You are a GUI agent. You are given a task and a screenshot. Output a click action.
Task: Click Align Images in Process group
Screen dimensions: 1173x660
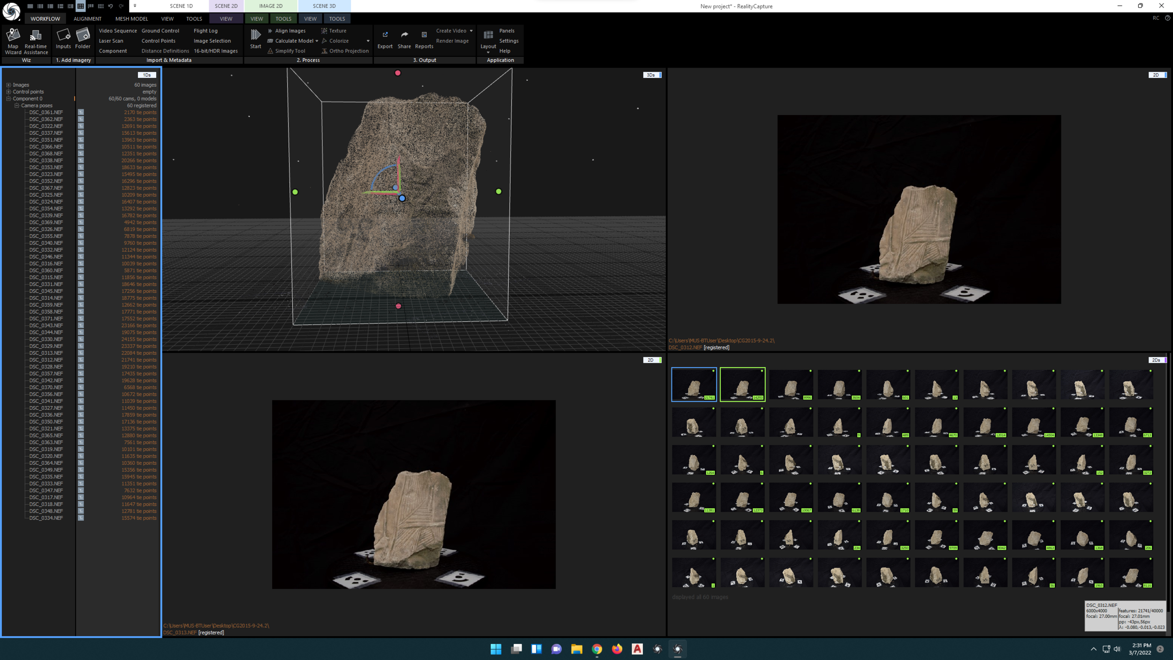pos(289,31)
